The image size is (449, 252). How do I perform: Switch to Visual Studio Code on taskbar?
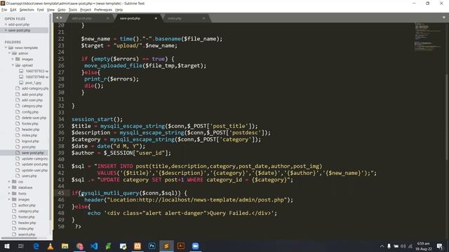click(x=94, y=246)
